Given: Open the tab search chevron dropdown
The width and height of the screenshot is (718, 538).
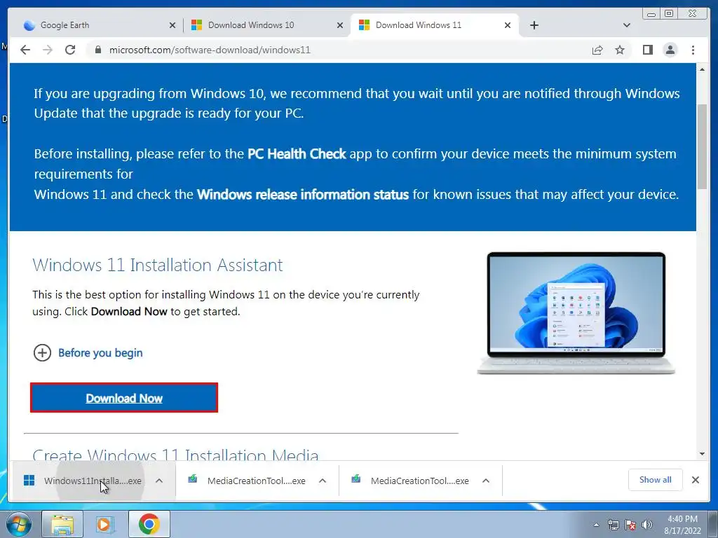Looking at the screenshot, I should 627,25.
